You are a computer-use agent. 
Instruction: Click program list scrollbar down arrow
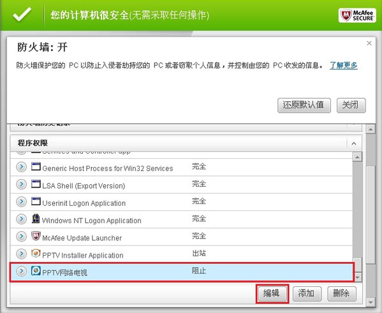[x=357, y=277]
